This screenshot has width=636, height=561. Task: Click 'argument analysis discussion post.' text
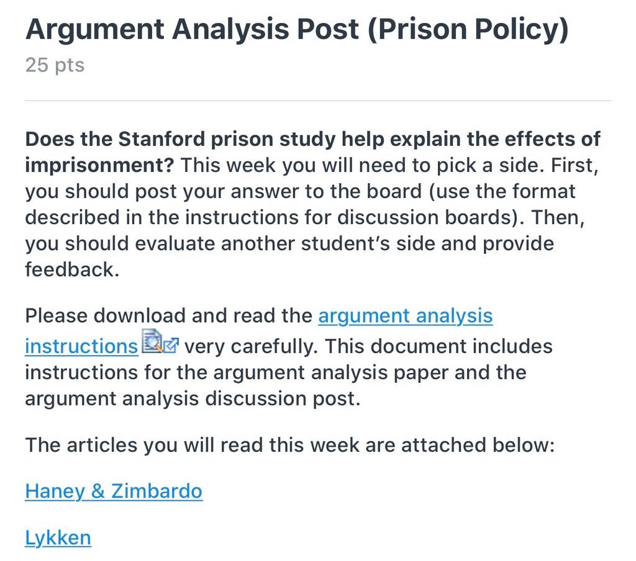coord(193,398)
